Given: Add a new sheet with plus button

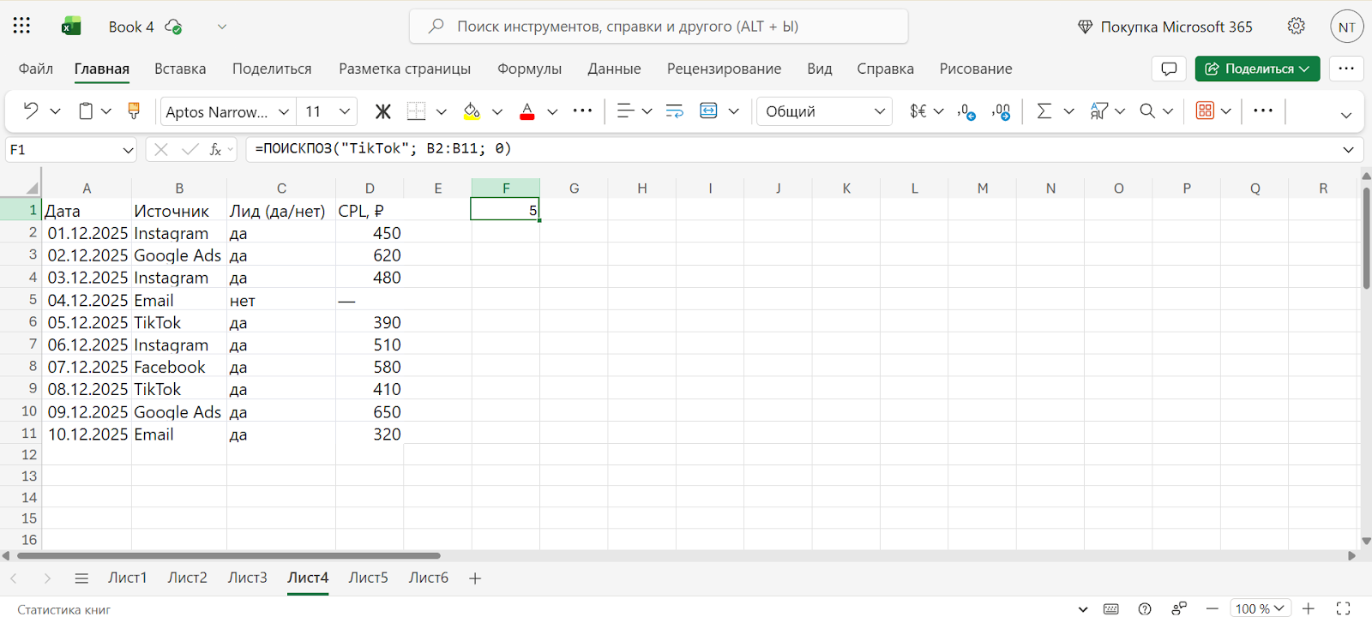Looking at the screenshot, I should [475, 578].
